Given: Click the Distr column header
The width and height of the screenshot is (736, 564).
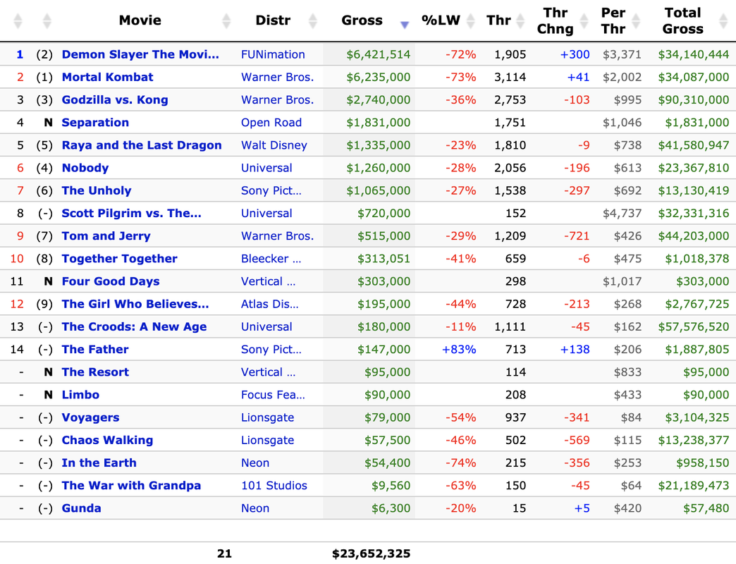Looking at the screenshot, I should (x=273, y=20).
